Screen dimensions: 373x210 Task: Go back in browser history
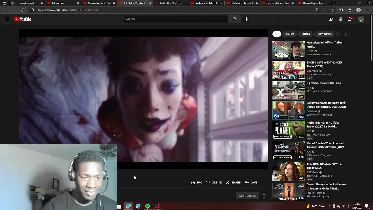tap(5, 10)
